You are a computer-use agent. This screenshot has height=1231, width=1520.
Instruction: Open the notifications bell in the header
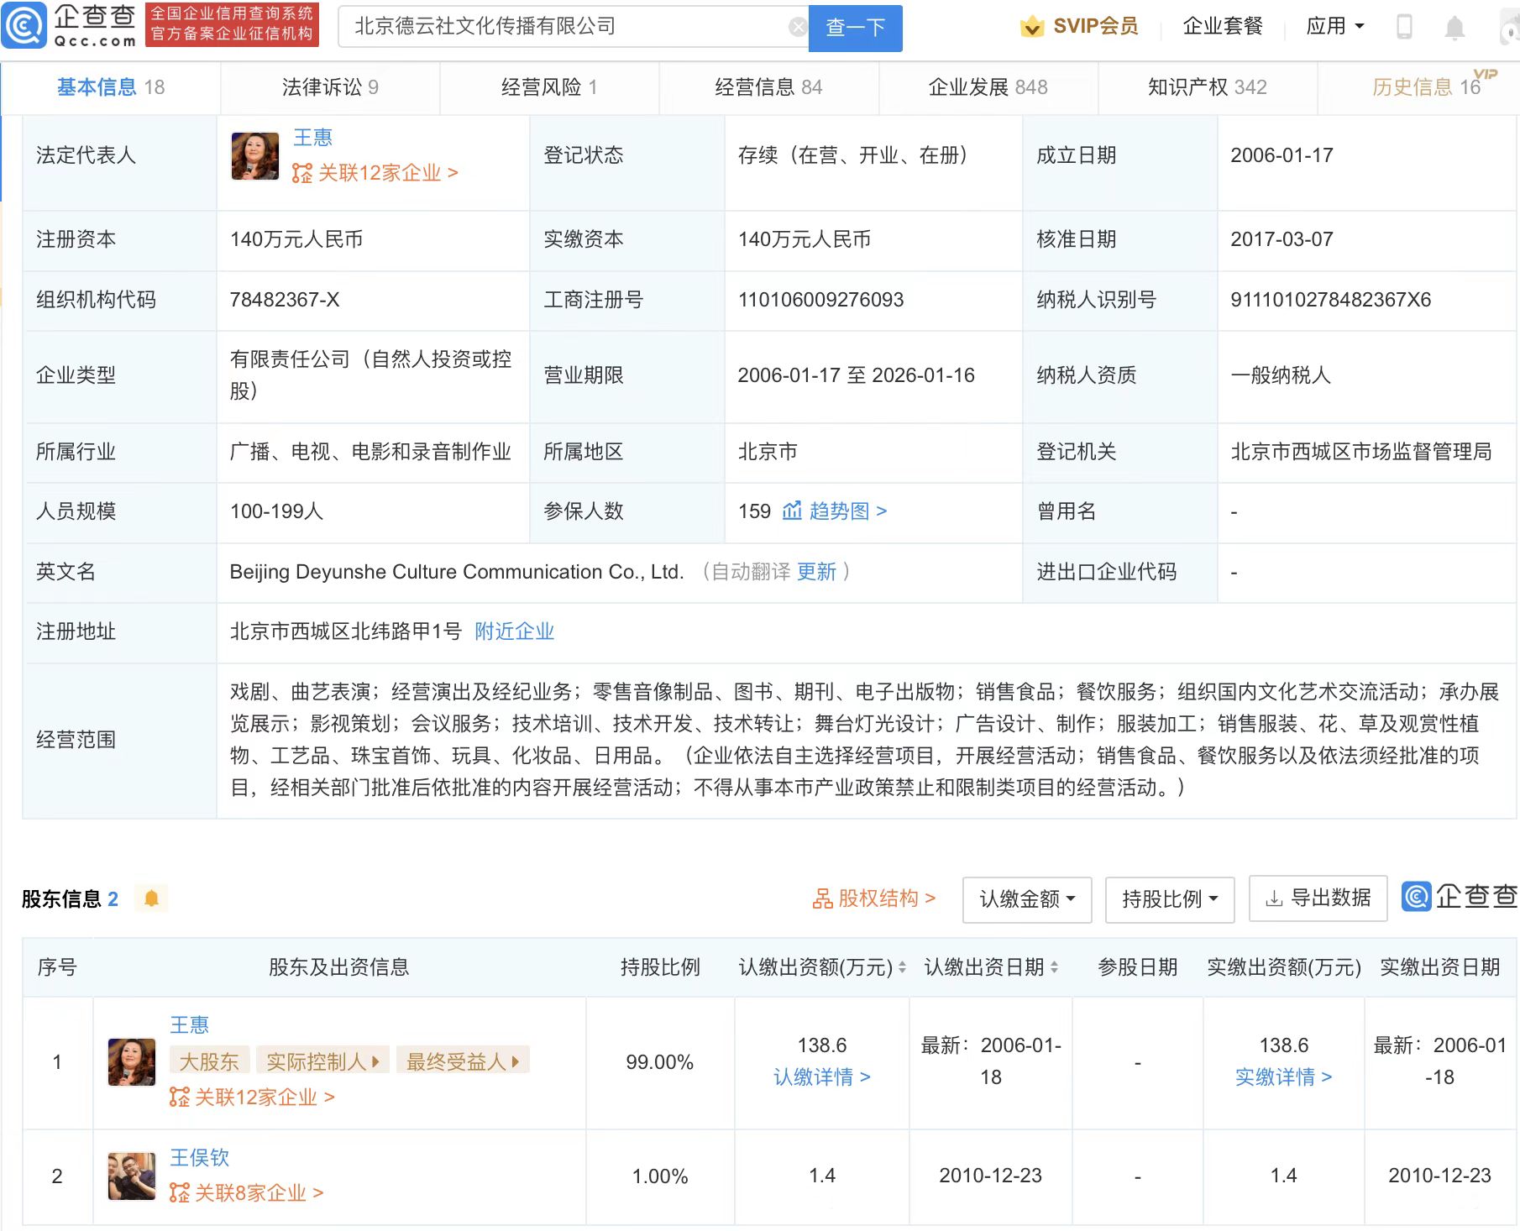pyautogui.click(x=1454, y=28)
